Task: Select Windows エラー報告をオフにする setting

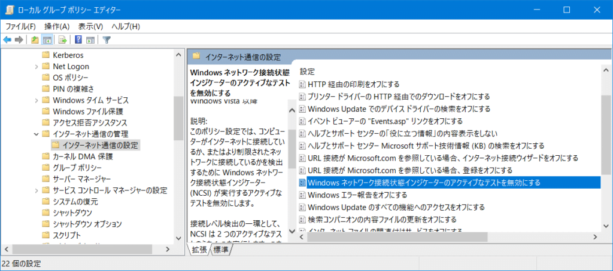Action: [x=358, y=195]
